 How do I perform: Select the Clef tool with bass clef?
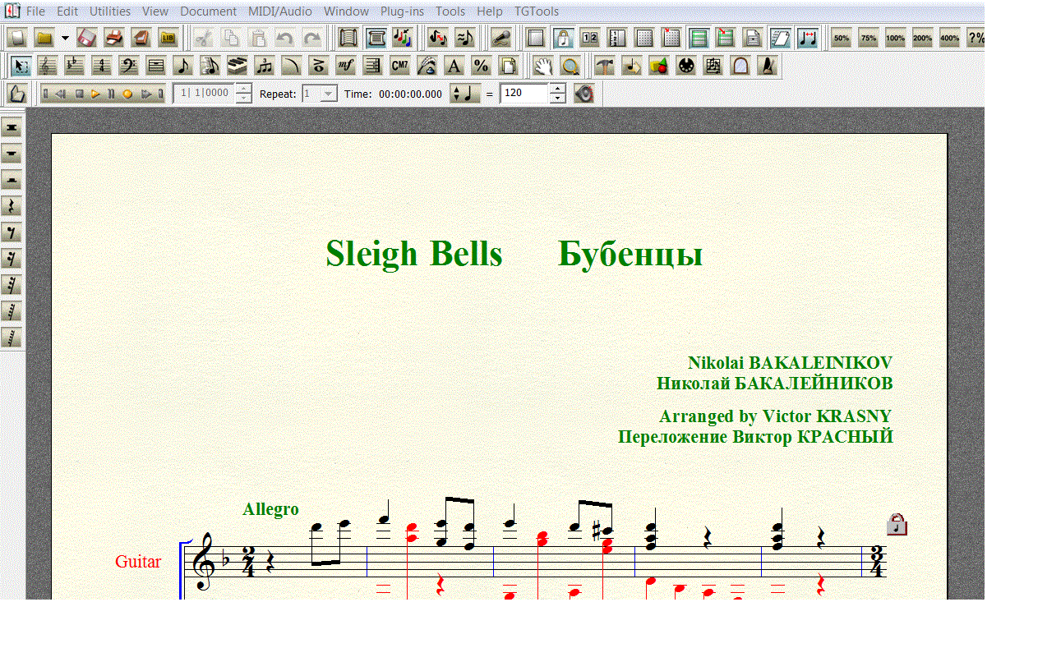pos(129,66)
